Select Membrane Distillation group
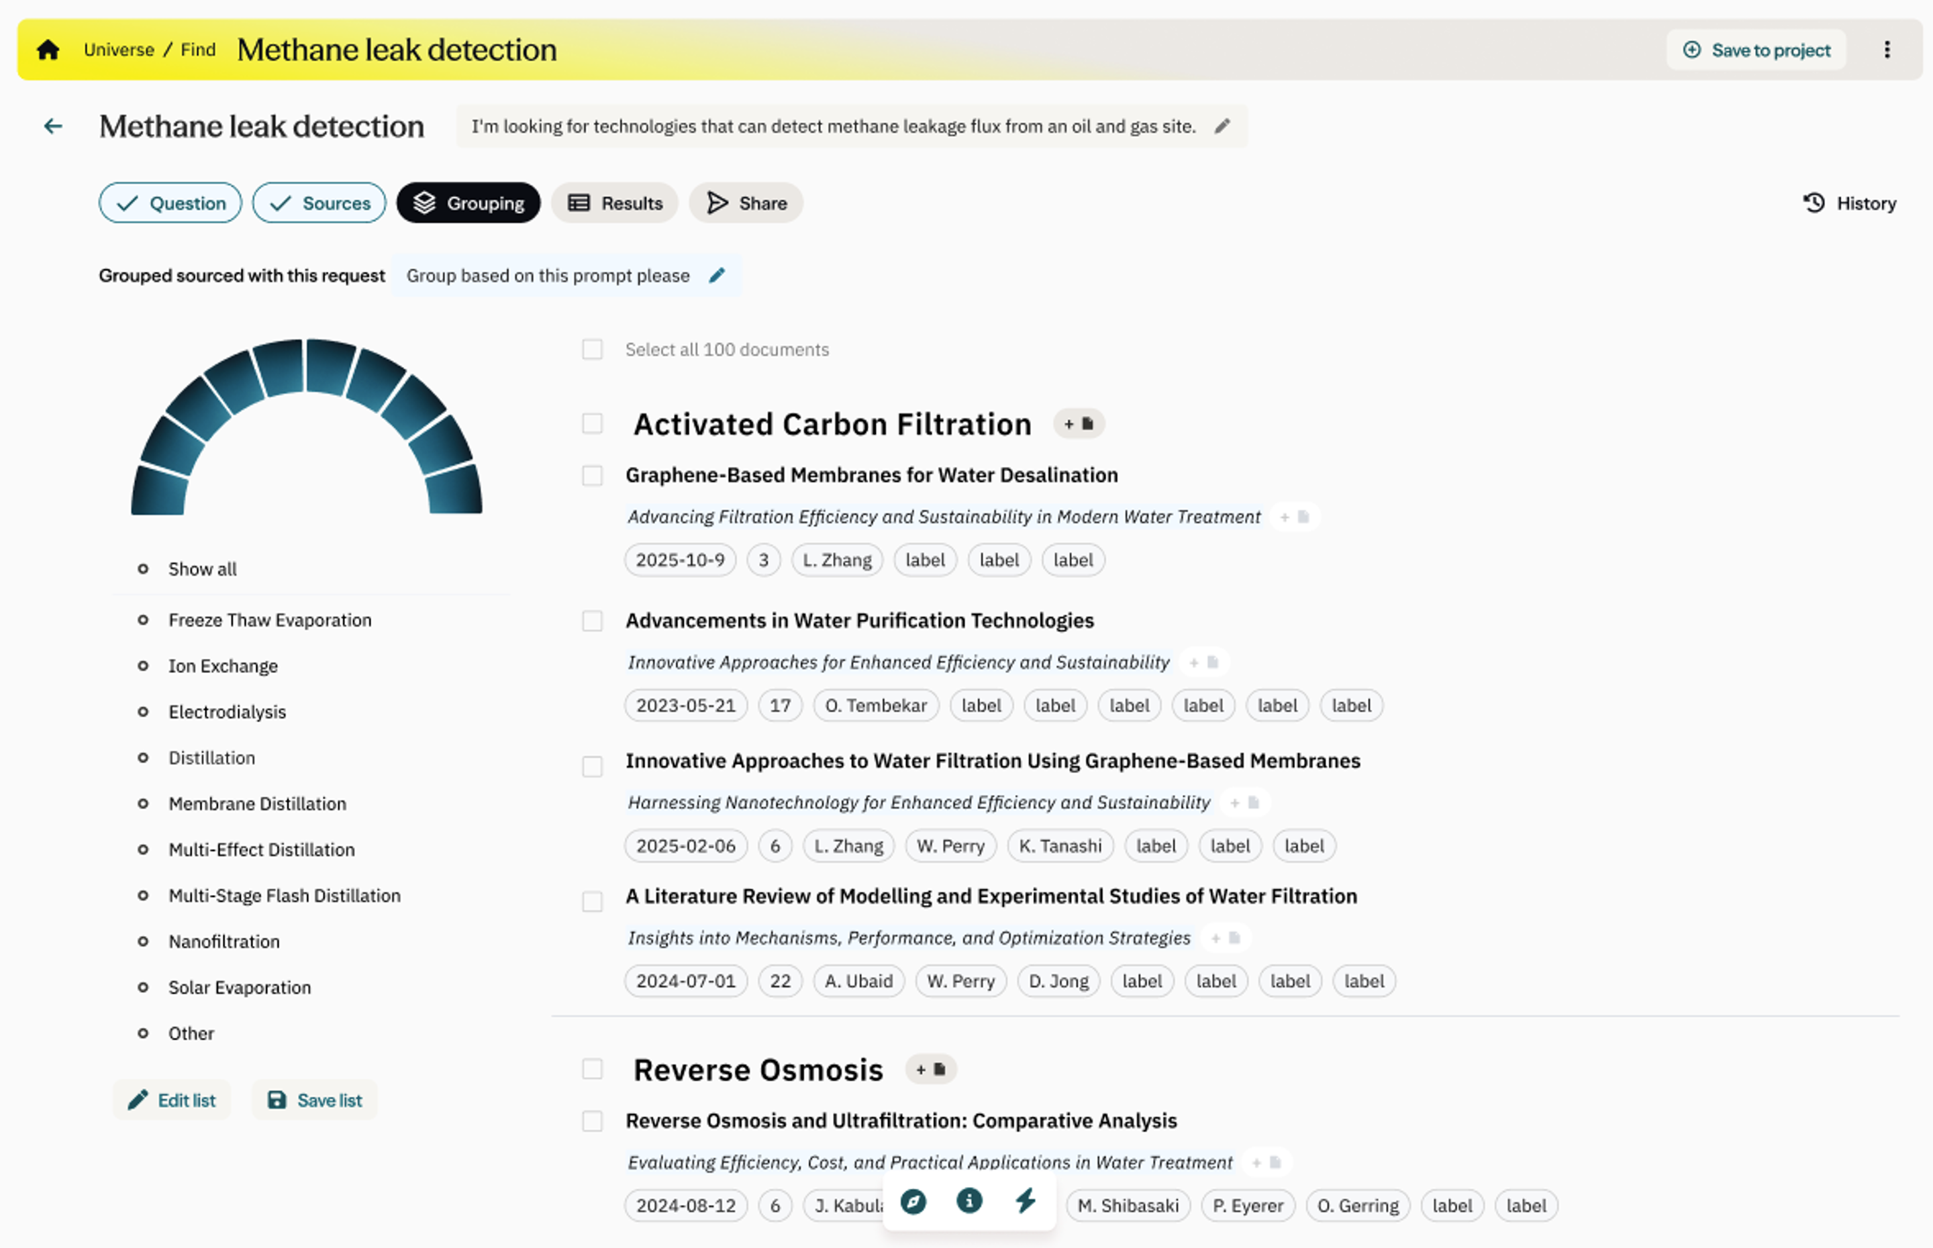Viewport: 1933px width, 1248px height. [257, 804]
